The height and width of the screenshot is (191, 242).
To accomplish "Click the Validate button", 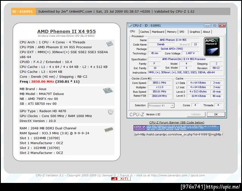I will pyautogui.click(x=196, y=114).
